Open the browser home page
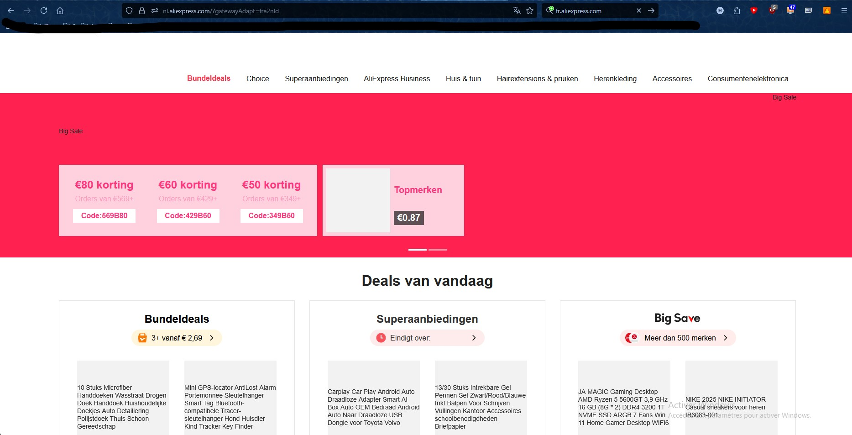 coord(60,10)
